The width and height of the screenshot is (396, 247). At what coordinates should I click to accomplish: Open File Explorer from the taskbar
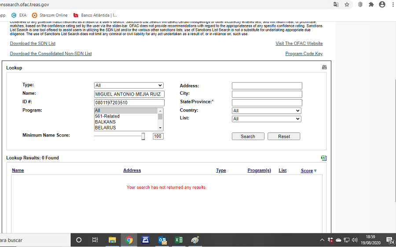coord(112,240)
